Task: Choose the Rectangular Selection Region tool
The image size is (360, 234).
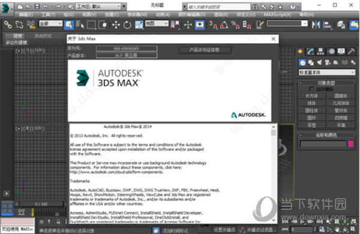Action: (91, 25)
